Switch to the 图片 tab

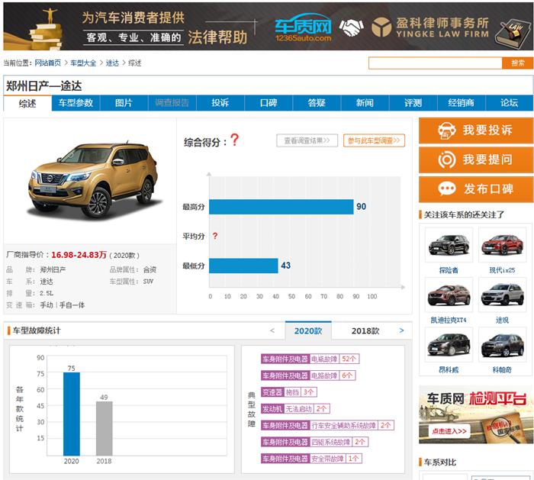[124, 103]
